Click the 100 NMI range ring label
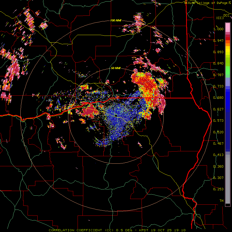 point(116,20)
